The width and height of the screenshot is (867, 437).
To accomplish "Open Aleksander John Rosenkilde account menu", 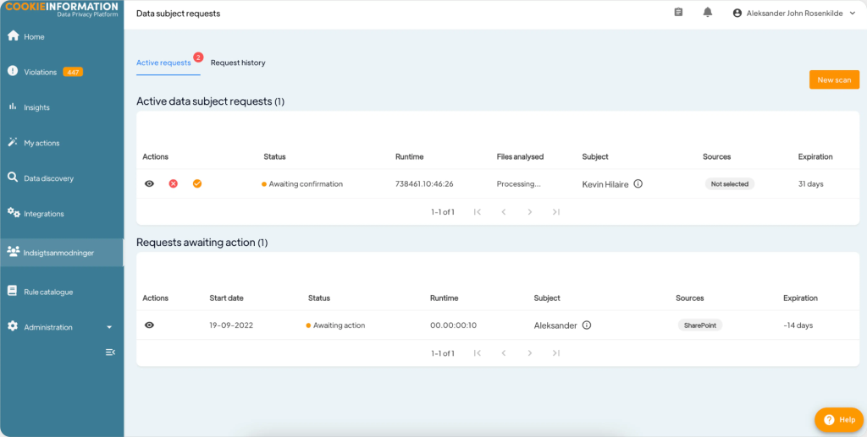I will (x=795, y=14).
